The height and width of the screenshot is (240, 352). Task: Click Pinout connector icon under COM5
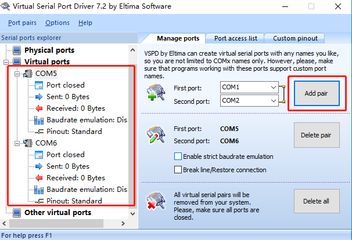pos(39,132)
